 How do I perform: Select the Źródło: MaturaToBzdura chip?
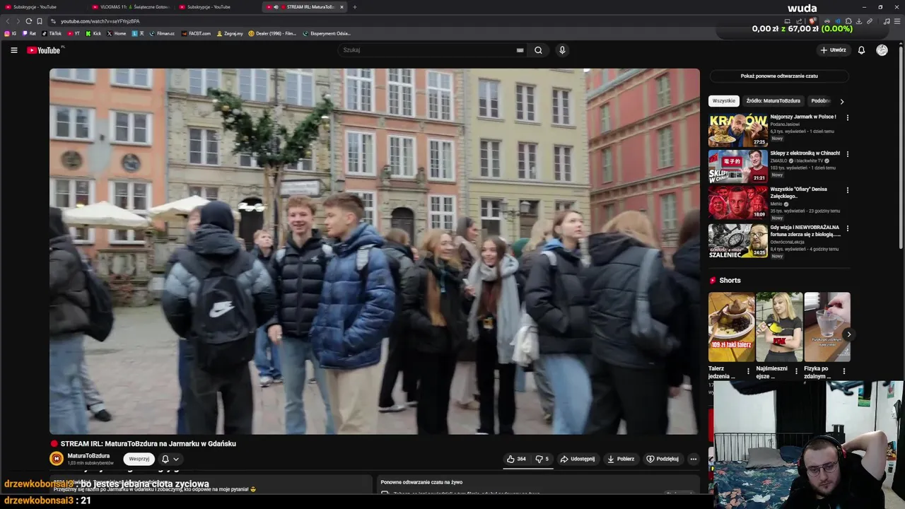pos(773,101)
